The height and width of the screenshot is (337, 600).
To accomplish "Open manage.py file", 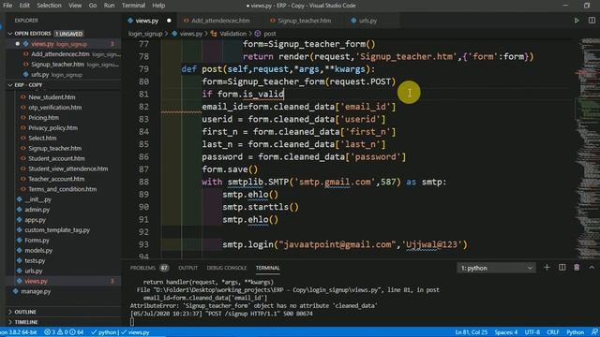I will 36,291.
